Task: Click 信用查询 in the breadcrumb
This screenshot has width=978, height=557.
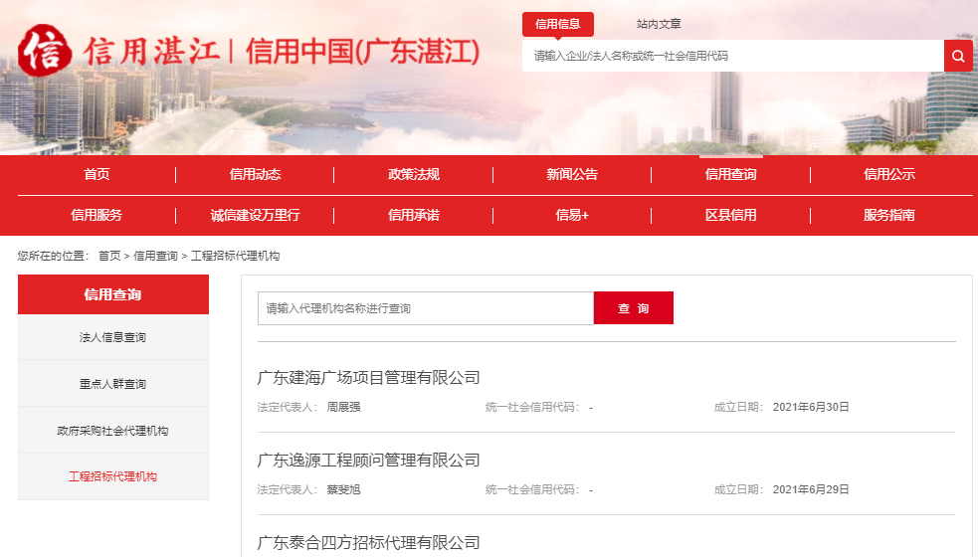Action: pyautogui.click(x=155, y=256)
